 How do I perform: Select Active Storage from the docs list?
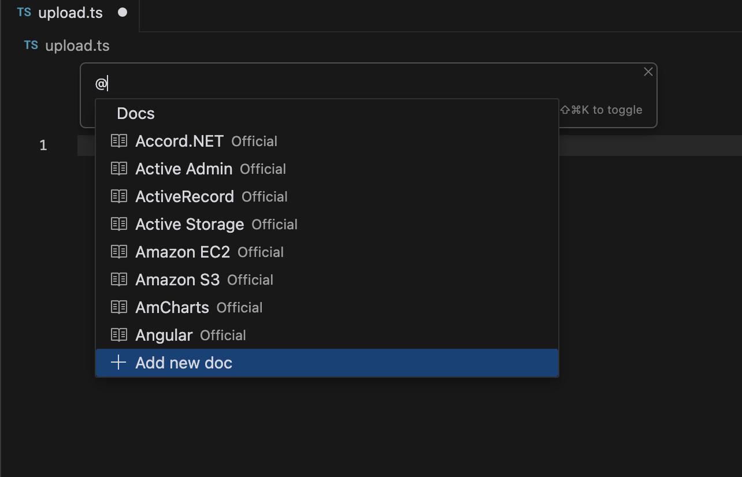(327, 224)
